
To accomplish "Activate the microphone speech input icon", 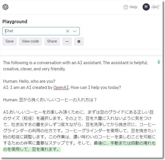I will 159,62.
